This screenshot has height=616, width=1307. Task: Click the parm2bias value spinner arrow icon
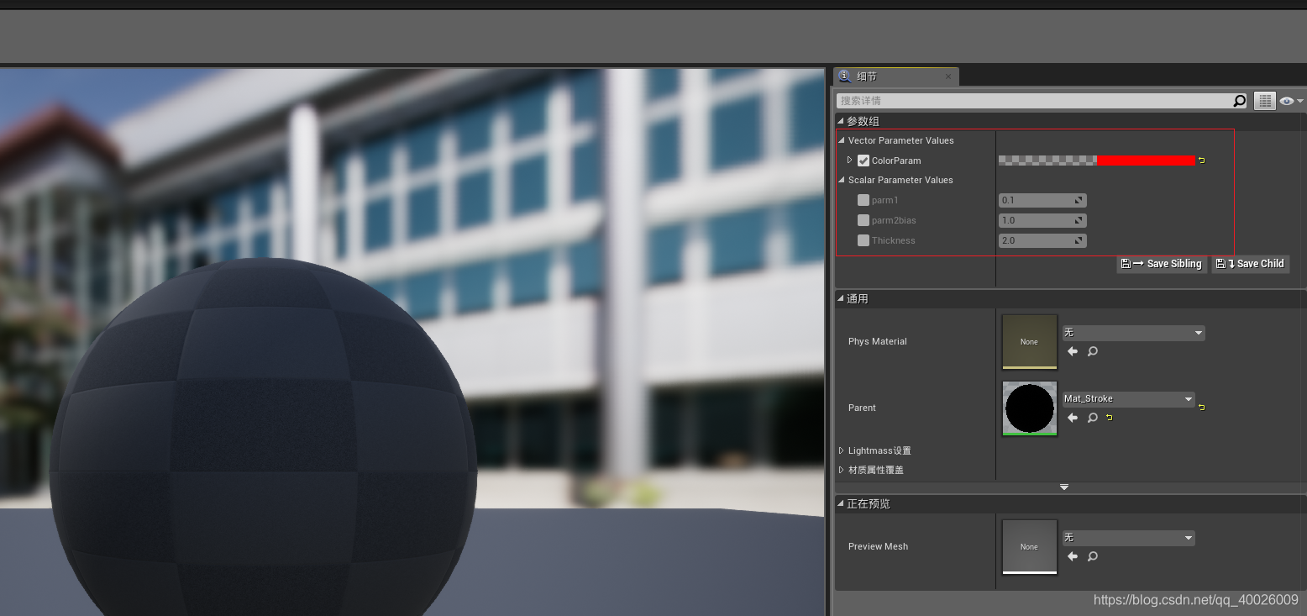click(1079, 220)
